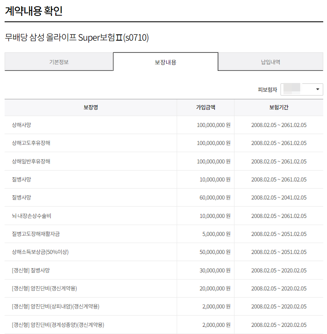The width and height of the screenshot is (327, 334).
Task: Select the 암진단비(상피내암) renewal row
Action: [x=164, y=306]
